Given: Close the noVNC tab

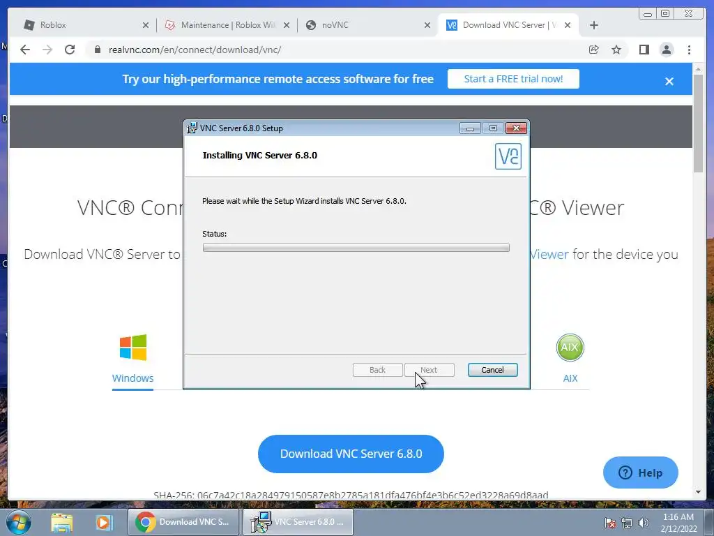Looking at the screenshot, I should (427, 25).
